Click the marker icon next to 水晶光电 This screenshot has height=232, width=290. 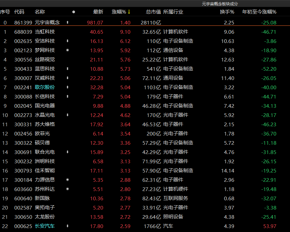68,115
